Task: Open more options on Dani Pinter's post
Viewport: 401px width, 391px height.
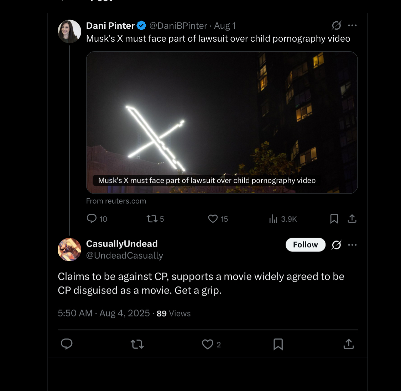Action: 352,25
